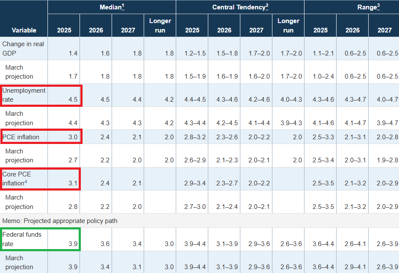Select the 2026 header under Central Tendency
The height and width of the screenshot is (273, 399).
pyautogui.click(x=224, y=30)
